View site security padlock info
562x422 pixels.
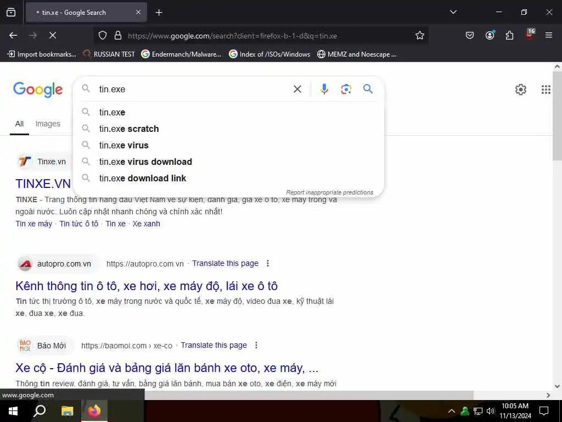click(x=118, y=36)
